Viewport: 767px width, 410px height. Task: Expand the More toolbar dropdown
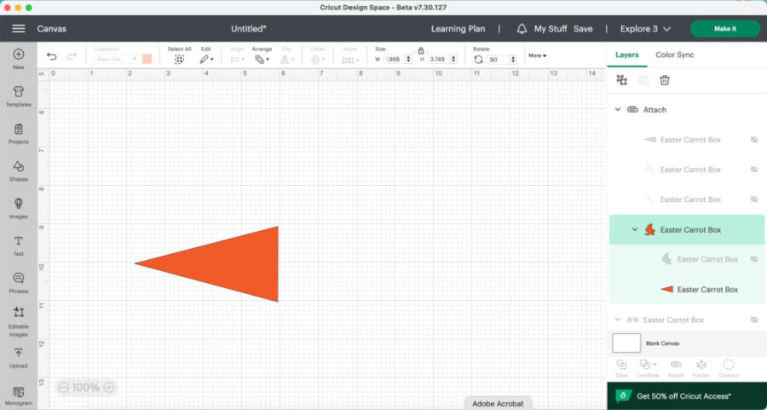click(x=537, y=55)
